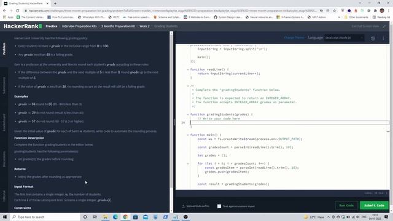Click the problem panel vertical scrollbar

(171, 110)
